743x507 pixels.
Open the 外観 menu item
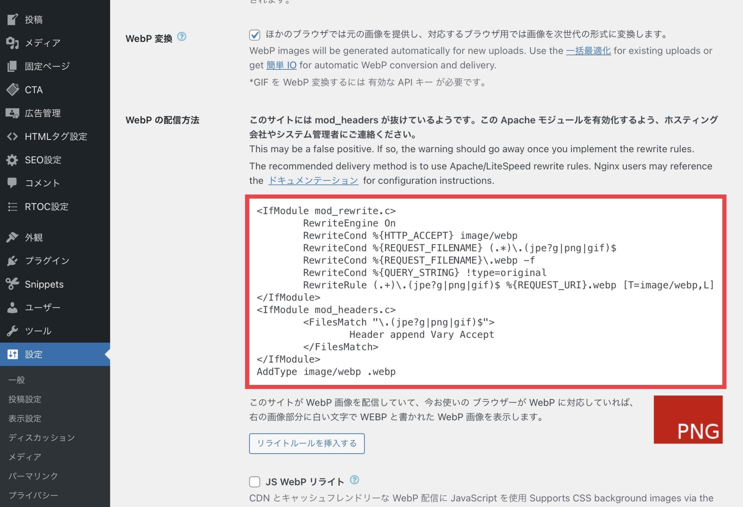55,237
